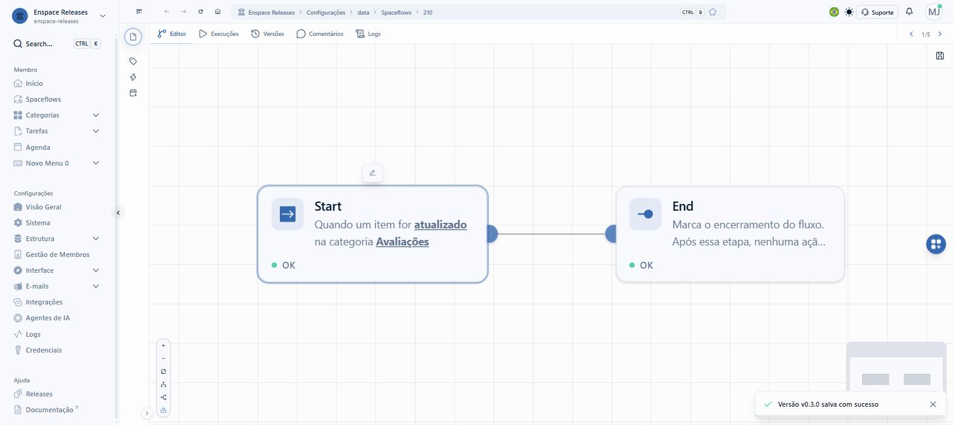Open the add node button on right edge
This screenshot has height=425, width=954.
click(936, 244)
